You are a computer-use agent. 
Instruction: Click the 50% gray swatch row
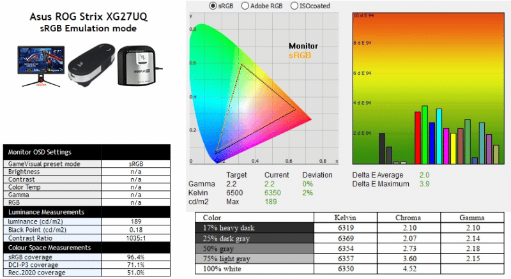click(254, 246)
